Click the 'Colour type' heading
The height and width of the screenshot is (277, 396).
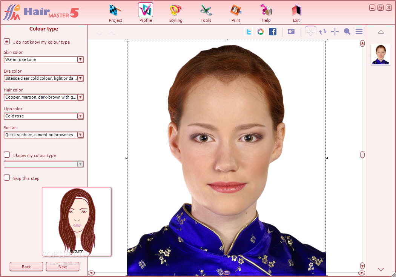[x=44, y=29]
